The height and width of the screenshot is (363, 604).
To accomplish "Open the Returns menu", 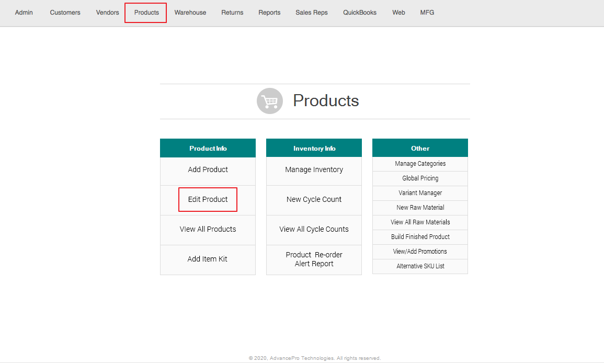I will [232, 13].
